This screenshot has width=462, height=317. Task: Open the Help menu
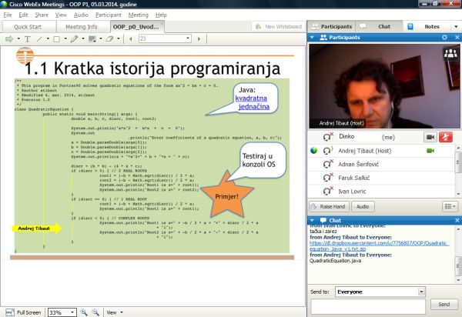(161, 15)
